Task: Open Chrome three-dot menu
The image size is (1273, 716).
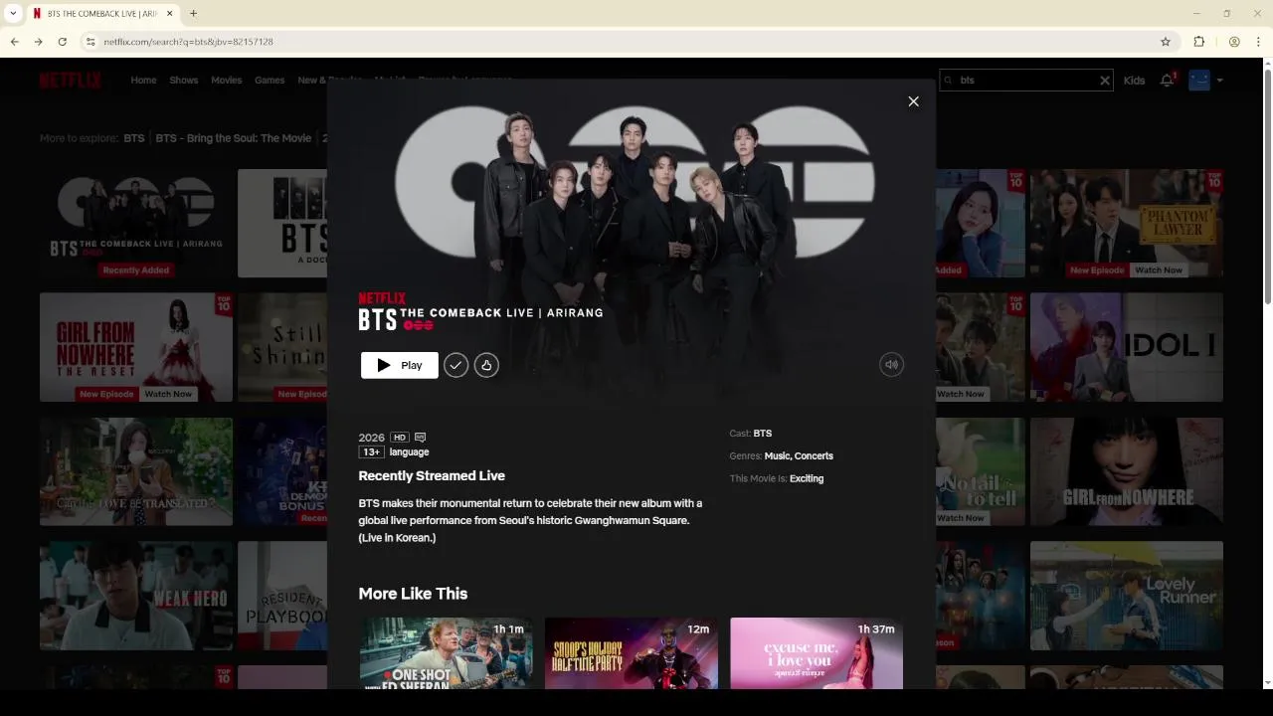Action: (x=1258, y=42)
